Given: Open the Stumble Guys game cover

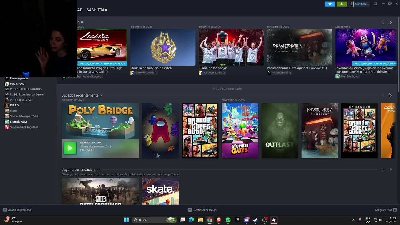Looking at the screenshot, I should (x=240, y=130).
